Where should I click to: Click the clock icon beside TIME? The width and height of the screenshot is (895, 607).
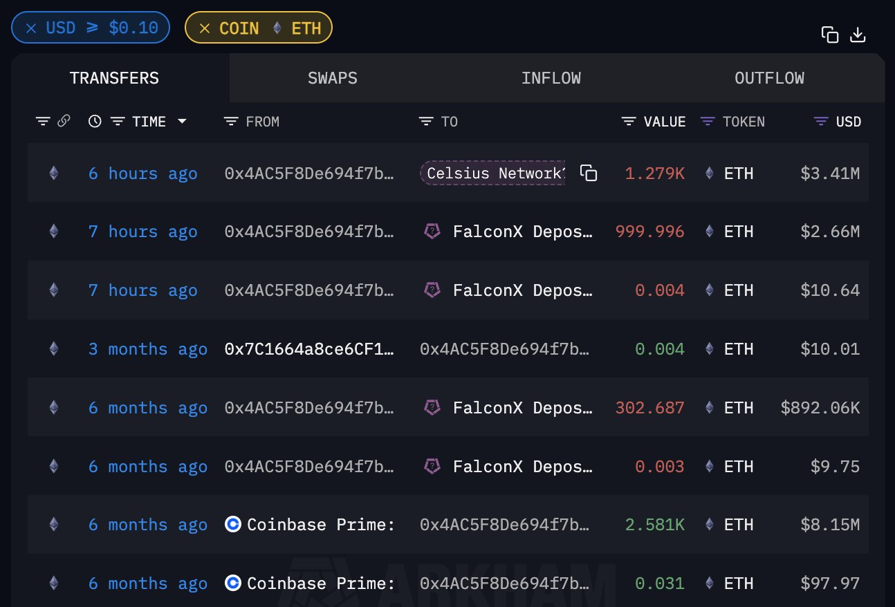[x=95, y=122]
